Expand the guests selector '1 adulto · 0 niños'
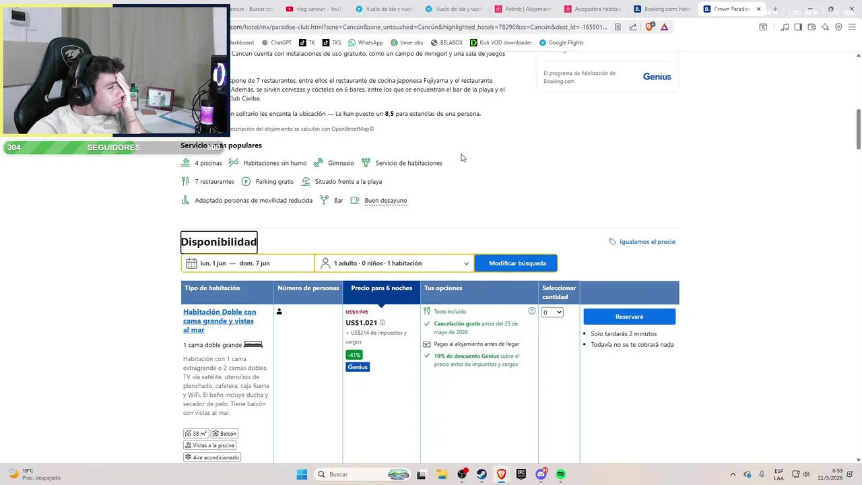Screen dimensions: 862x485 coord(395,263)
